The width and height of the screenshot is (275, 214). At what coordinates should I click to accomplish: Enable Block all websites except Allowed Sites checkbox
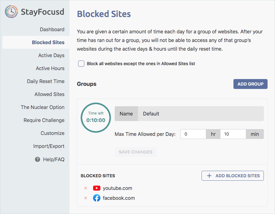click(81, 64)
